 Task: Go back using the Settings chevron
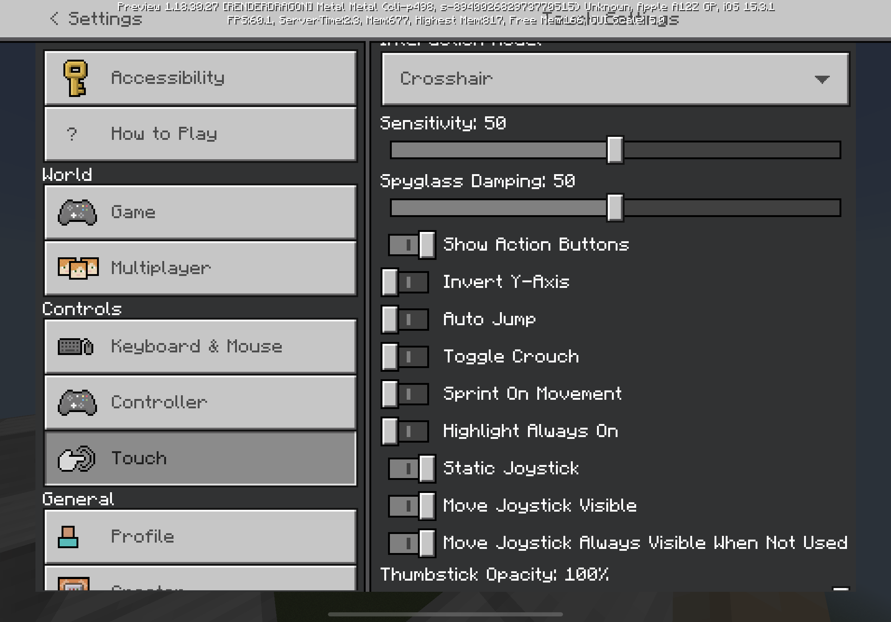click(55, 18)
